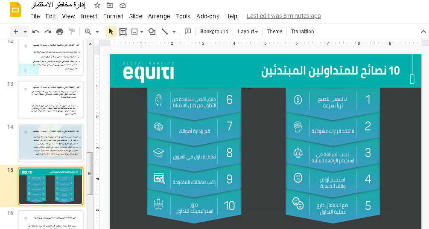This screenshot has width=429, height=229.
Task: Click tip 9 'راقب صفقاتك المفتوحة'
Action: coord(195,182)
